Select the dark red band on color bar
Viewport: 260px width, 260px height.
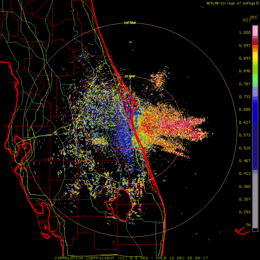tap(255, 43)
